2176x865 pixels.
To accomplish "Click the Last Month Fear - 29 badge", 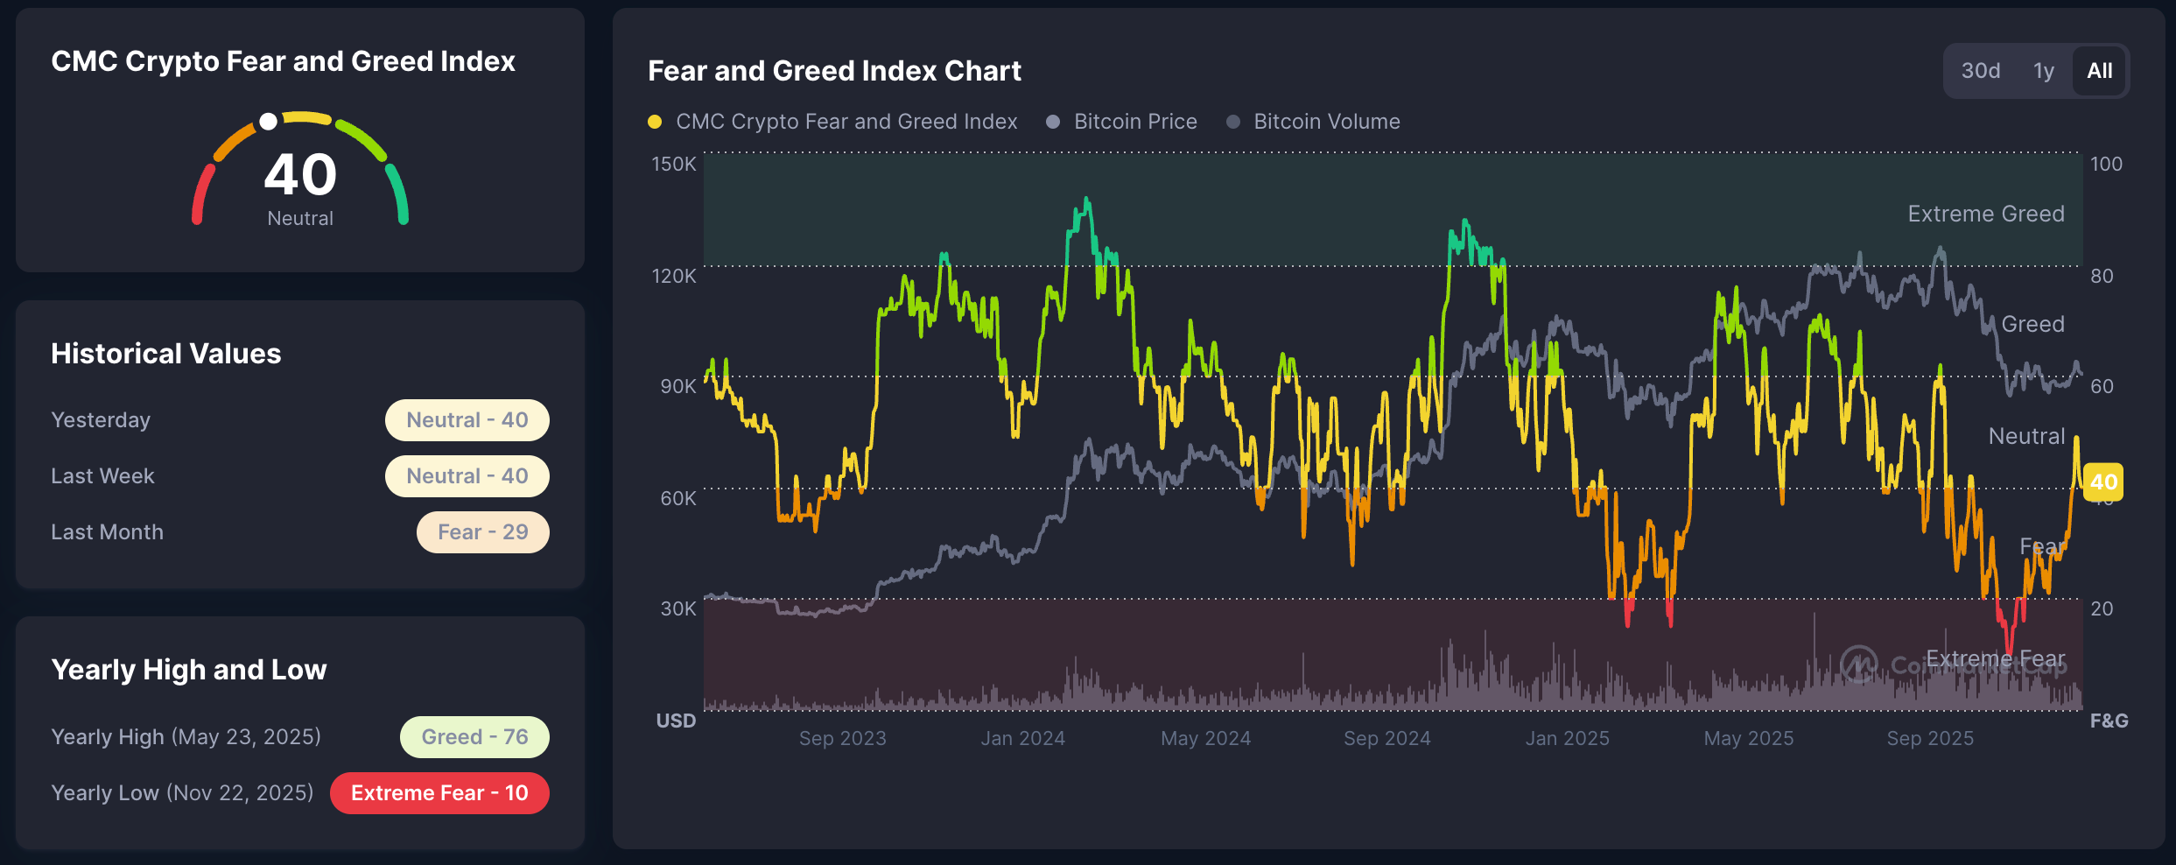I will coord(482,532).
